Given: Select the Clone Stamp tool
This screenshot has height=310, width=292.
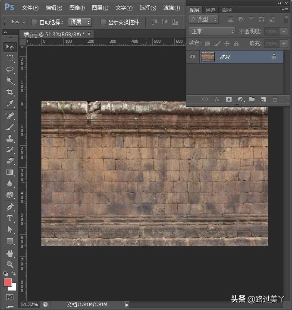Looking at the screenshot, I should (10, 138).
